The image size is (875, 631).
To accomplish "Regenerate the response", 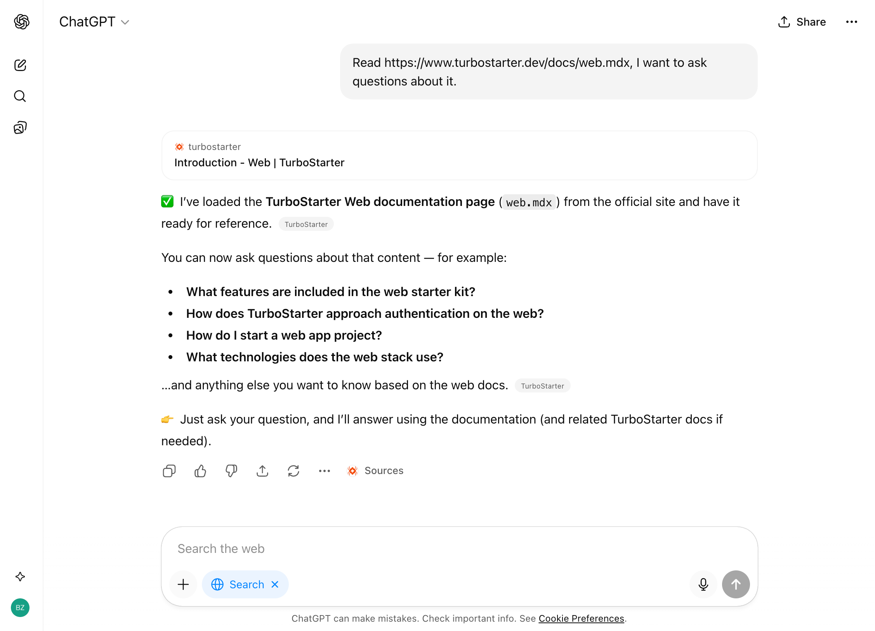I will click(x=293, y=471).
